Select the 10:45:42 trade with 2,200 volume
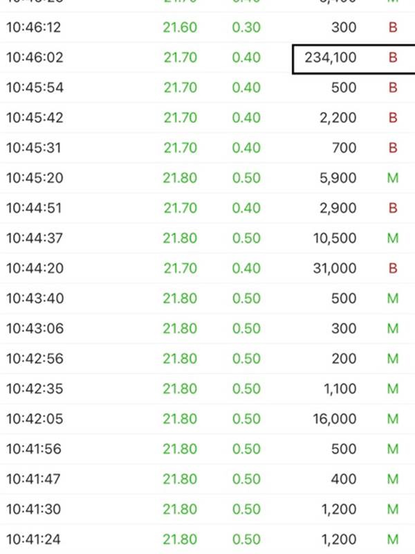This screenshot has width=415, height=554. (207, 118)
